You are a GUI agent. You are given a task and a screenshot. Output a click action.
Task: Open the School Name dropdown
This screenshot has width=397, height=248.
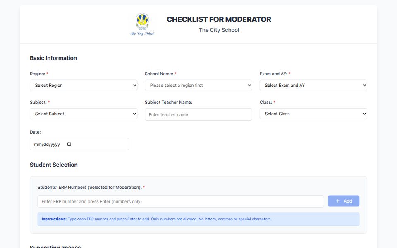pyautogui.click(x=198, y=86)
